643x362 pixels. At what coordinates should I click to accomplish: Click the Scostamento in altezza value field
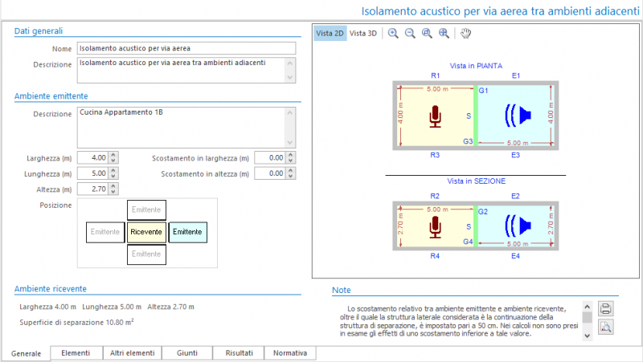click(x=271, y=173)
